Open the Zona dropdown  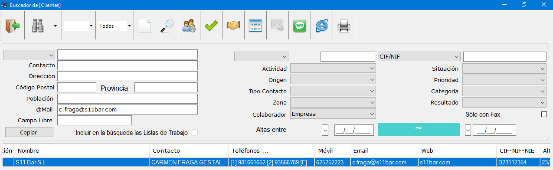tap(333, 103)
